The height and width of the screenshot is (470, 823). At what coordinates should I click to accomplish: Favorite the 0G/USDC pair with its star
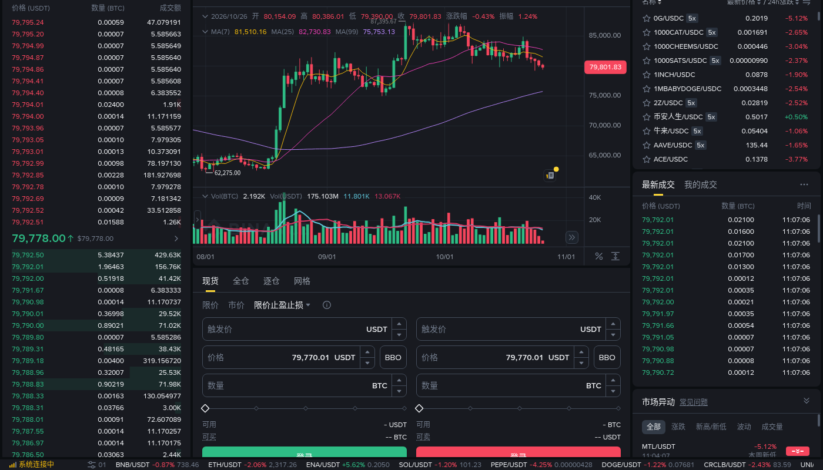point(646,18)
